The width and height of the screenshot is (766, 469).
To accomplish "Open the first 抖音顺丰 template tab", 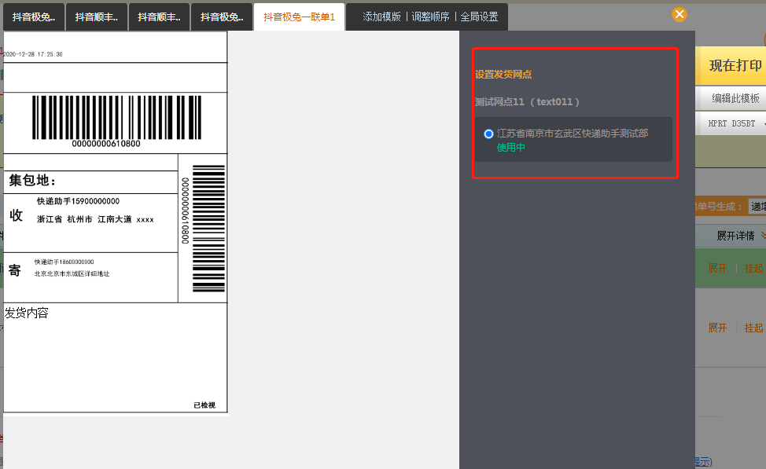I will [x=96, y=17].
